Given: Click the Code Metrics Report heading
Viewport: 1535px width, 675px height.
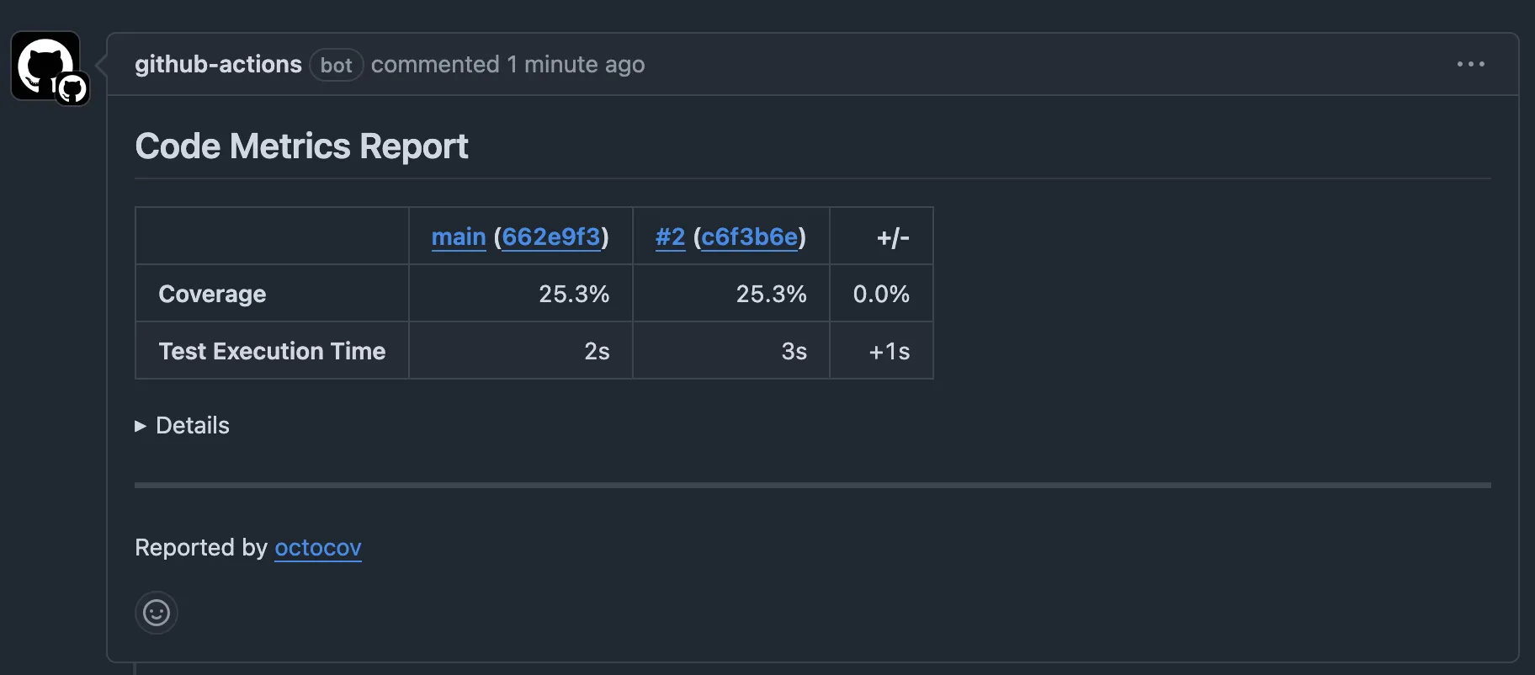Looking at the screenshot, I should [301, 146].
